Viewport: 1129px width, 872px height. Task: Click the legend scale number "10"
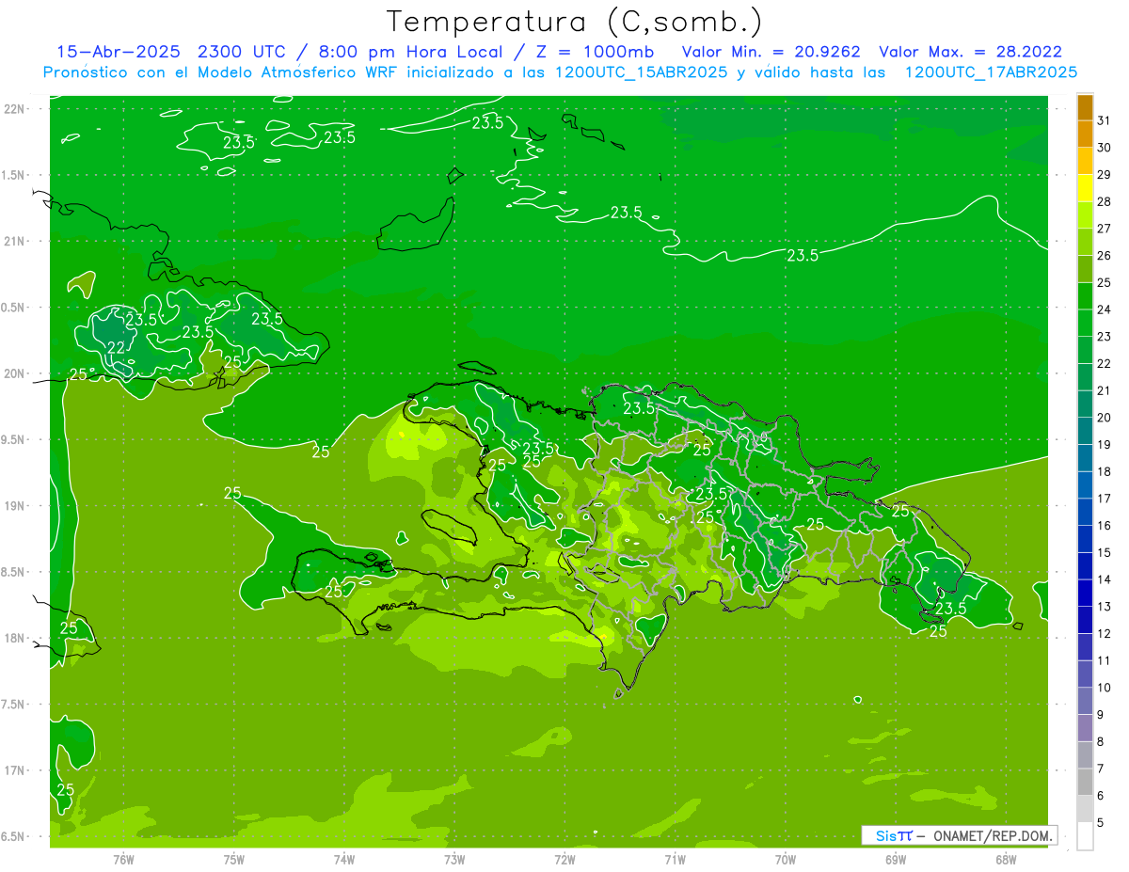tap(1105, 688)
